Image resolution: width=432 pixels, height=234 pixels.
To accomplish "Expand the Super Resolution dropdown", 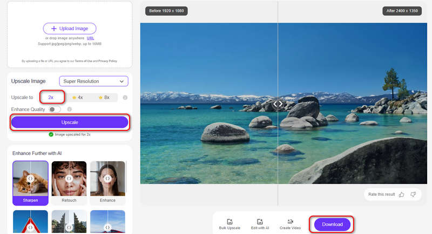I will coord(93,81).
